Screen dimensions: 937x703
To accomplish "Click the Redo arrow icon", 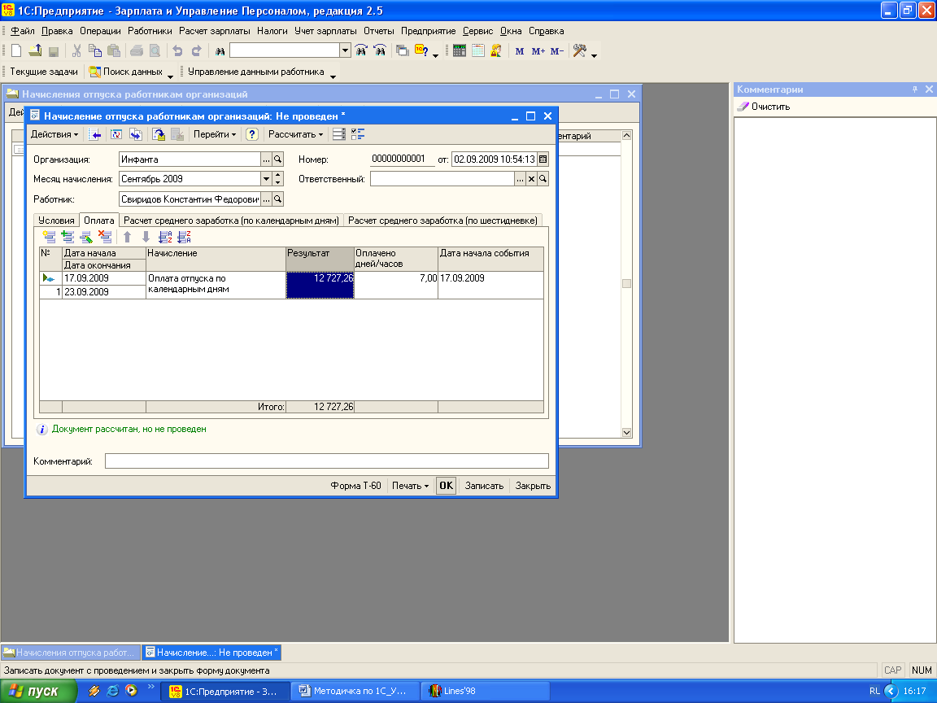I will 196,50.
